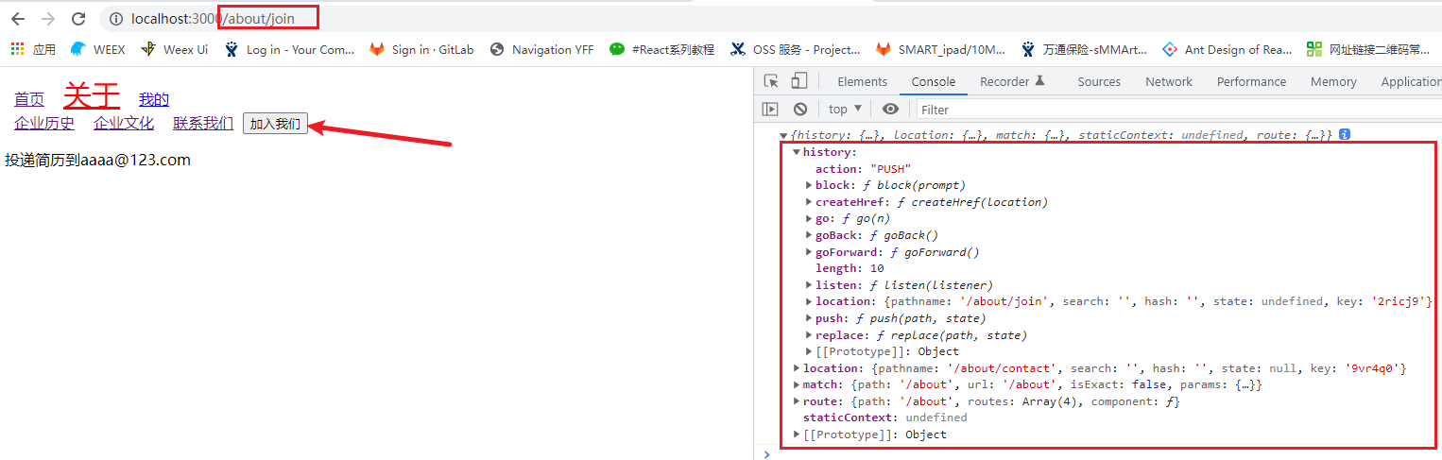The height and width of the screenshot is (460, 1442).
Task: Open the OSS 服务 - Project bookmark
Action: [x=795, y=49]
